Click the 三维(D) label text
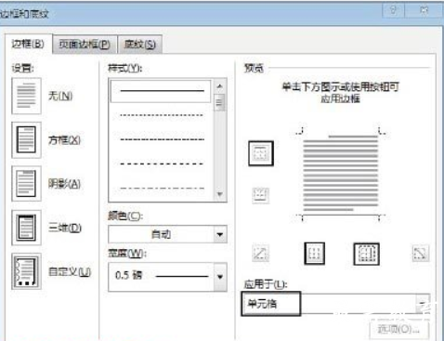Viewport: 444px width, 341px height. [x=65, y=228]
